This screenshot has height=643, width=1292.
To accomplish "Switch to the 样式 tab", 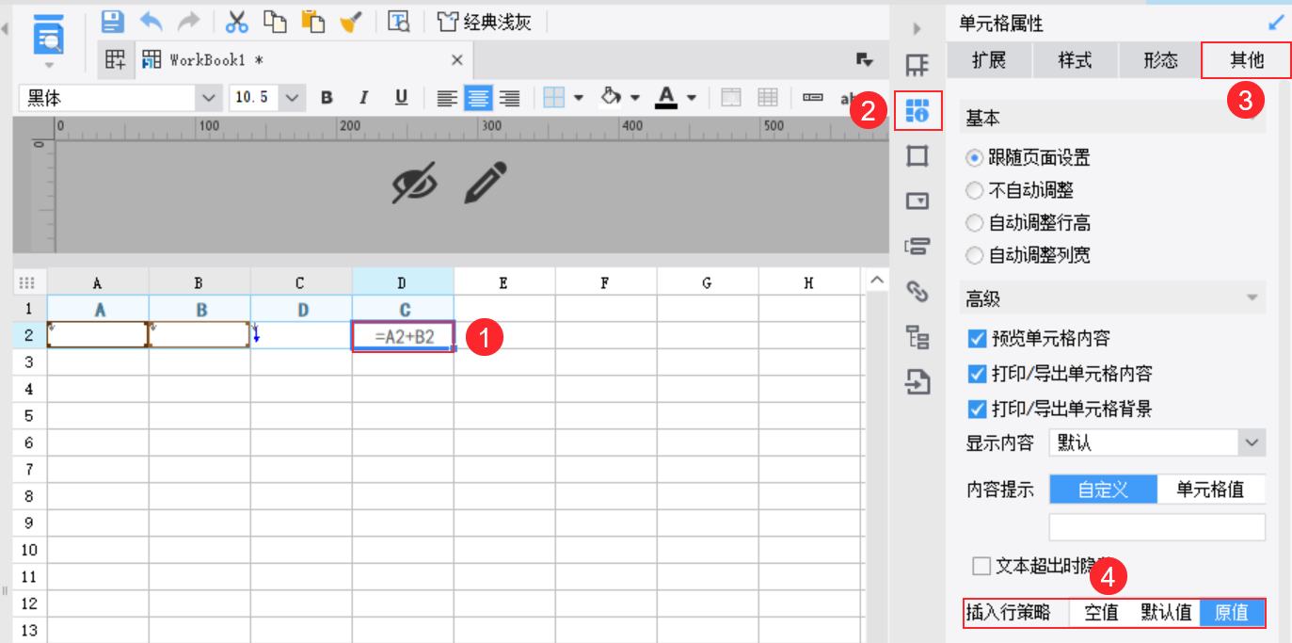I will (x=1076, y=60).
